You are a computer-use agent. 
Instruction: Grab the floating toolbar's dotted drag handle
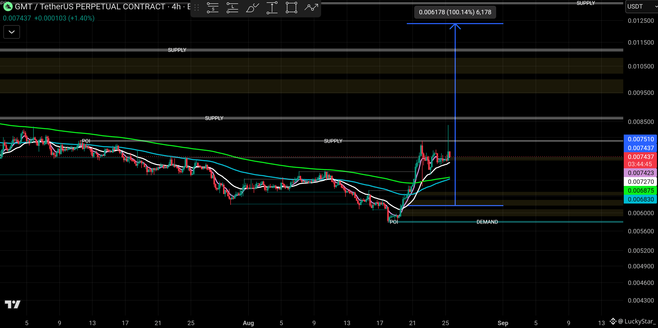(x=197, y=8)
